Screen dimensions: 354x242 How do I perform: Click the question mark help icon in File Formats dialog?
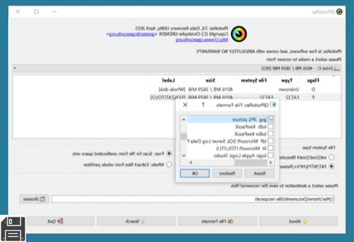pyautogui.click(x=203, y=105)
